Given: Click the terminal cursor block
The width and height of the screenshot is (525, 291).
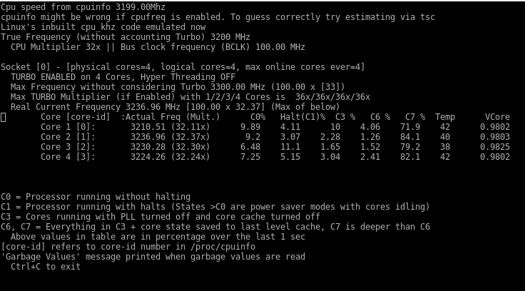Looking at the screenshot, I should pos(3,117).
